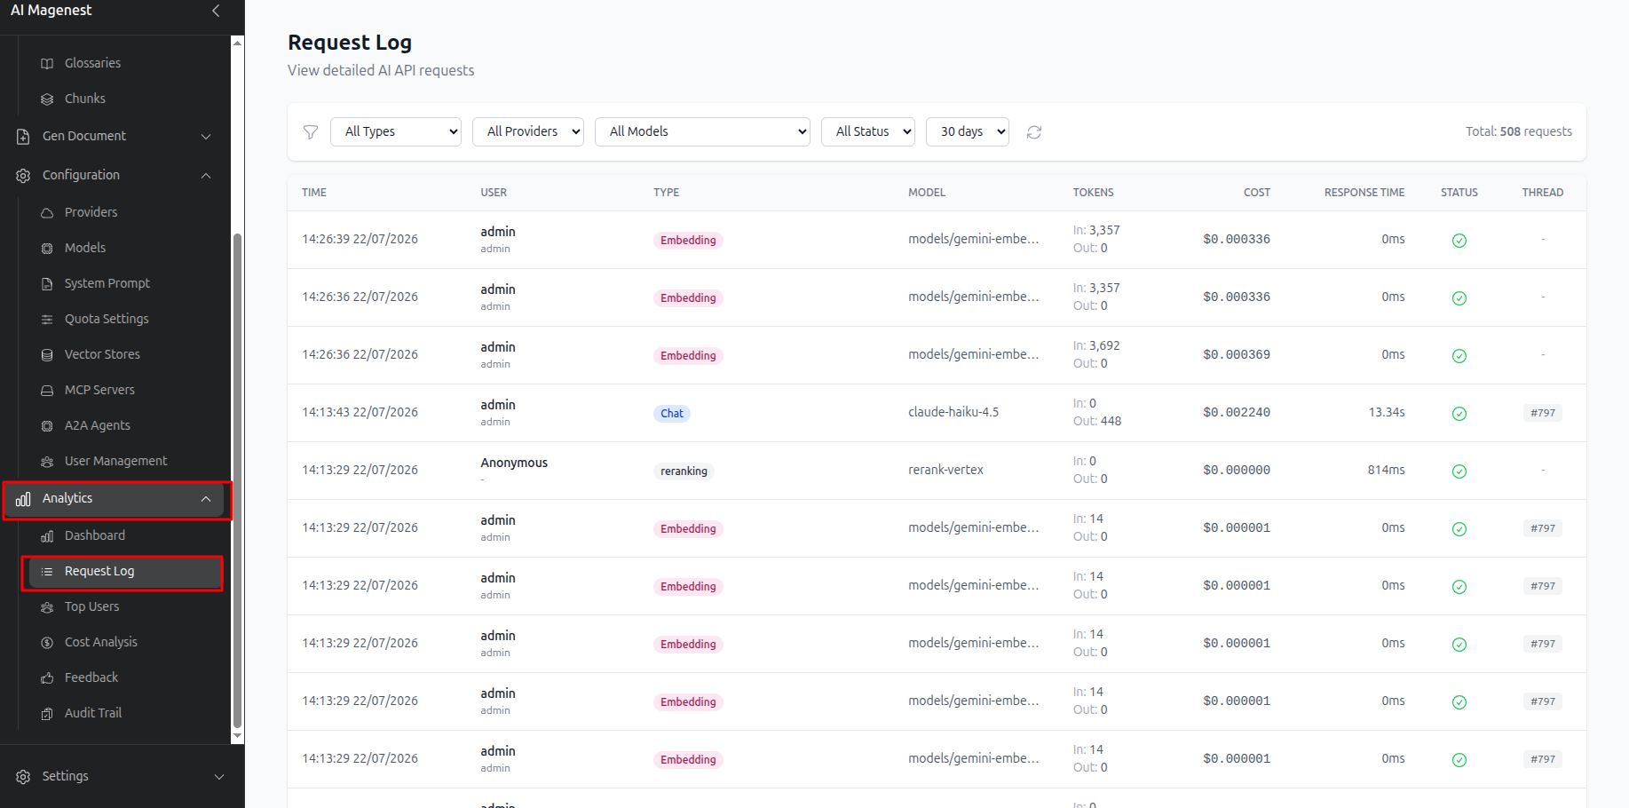Click the filter funnel icon
The image size is (1629, 808).
[311, 132]
